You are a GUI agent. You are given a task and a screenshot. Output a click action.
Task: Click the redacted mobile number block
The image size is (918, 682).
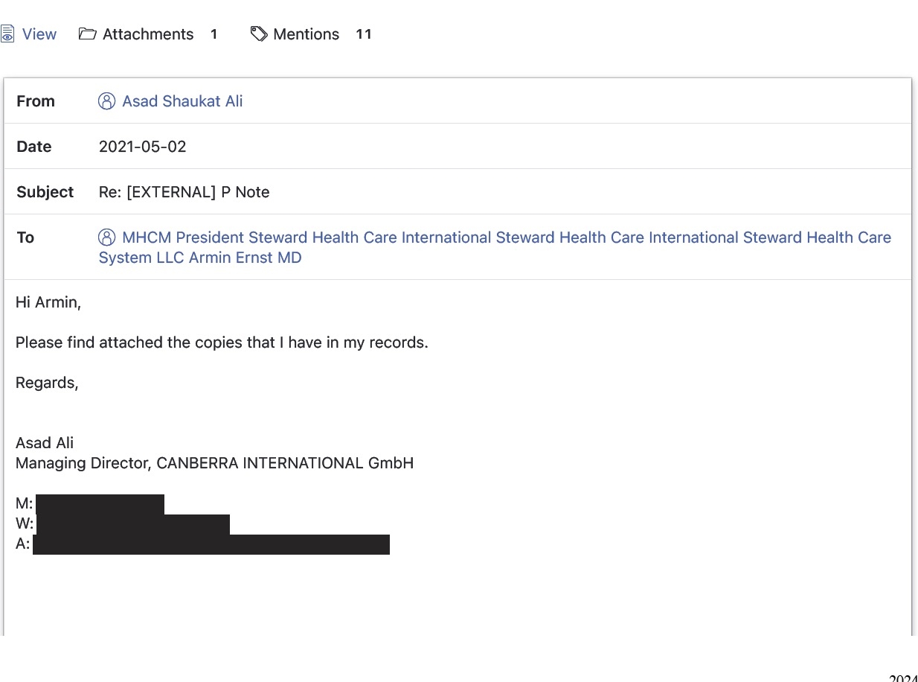tap(100, 504)
